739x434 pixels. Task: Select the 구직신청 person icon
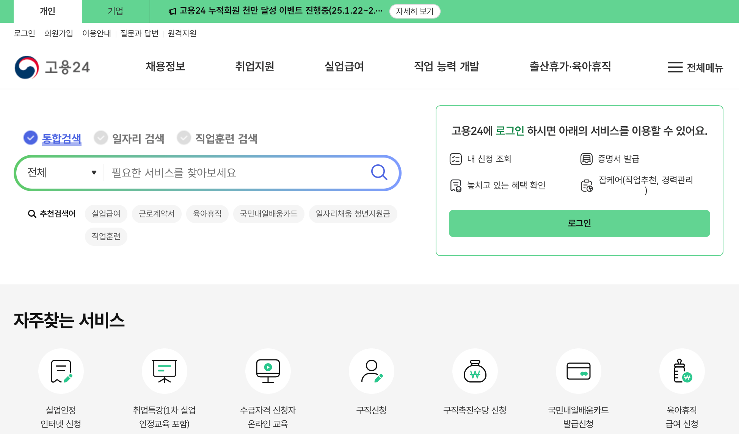point(371,371)
